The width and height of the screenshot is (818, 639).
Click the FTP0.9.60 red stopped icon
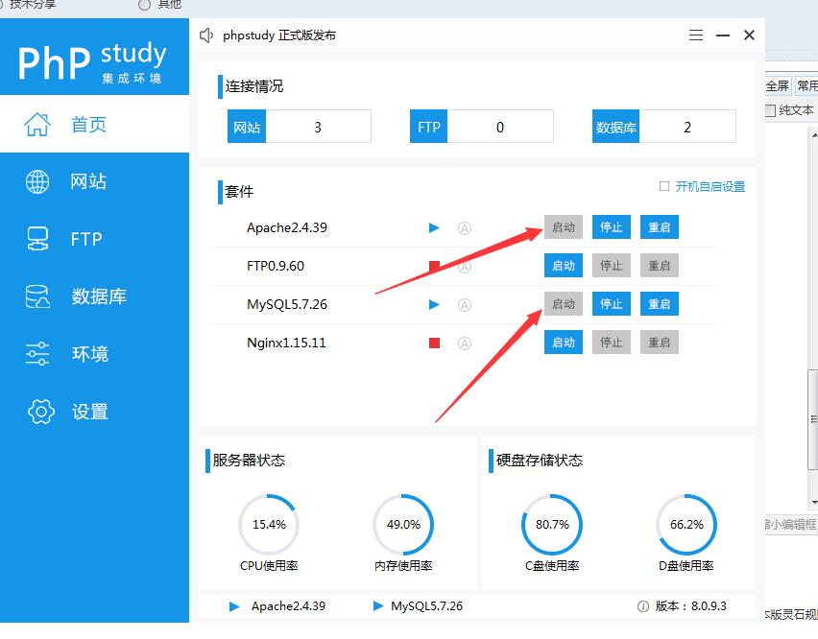434,266
